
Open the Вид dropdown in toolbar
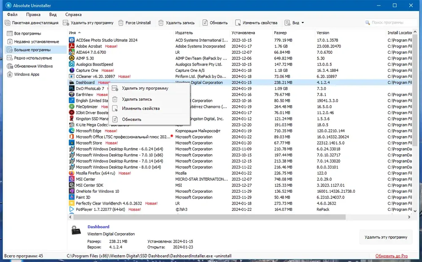point(295,23)
